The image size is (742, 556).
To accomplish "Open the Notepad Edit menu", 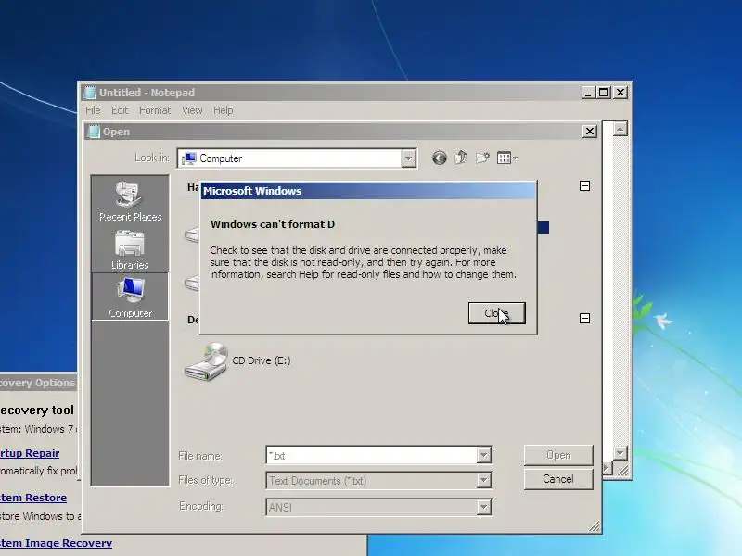I will 120,110.
